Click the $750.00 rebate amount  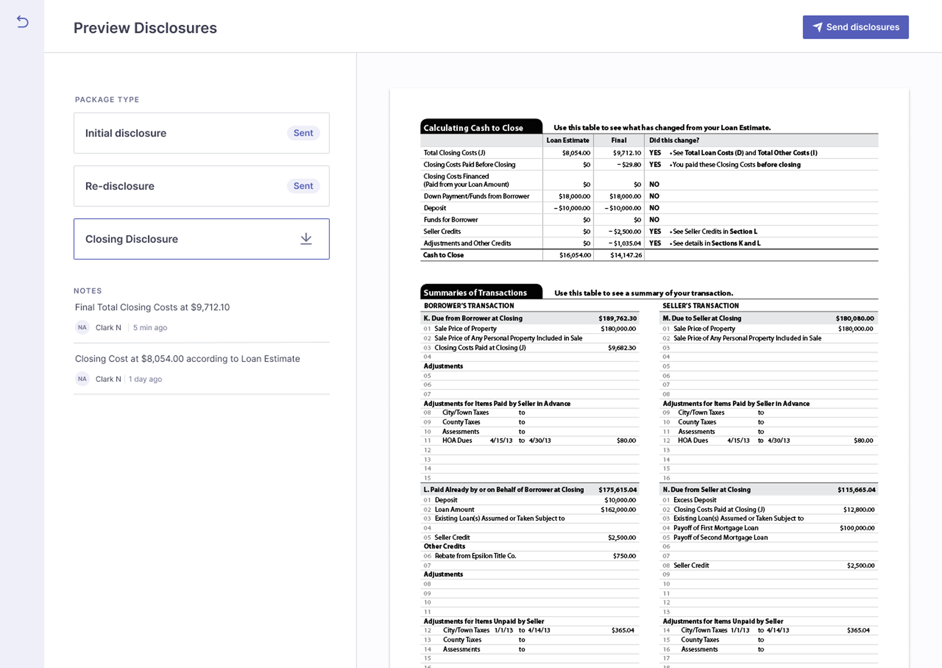coord(625,556)
